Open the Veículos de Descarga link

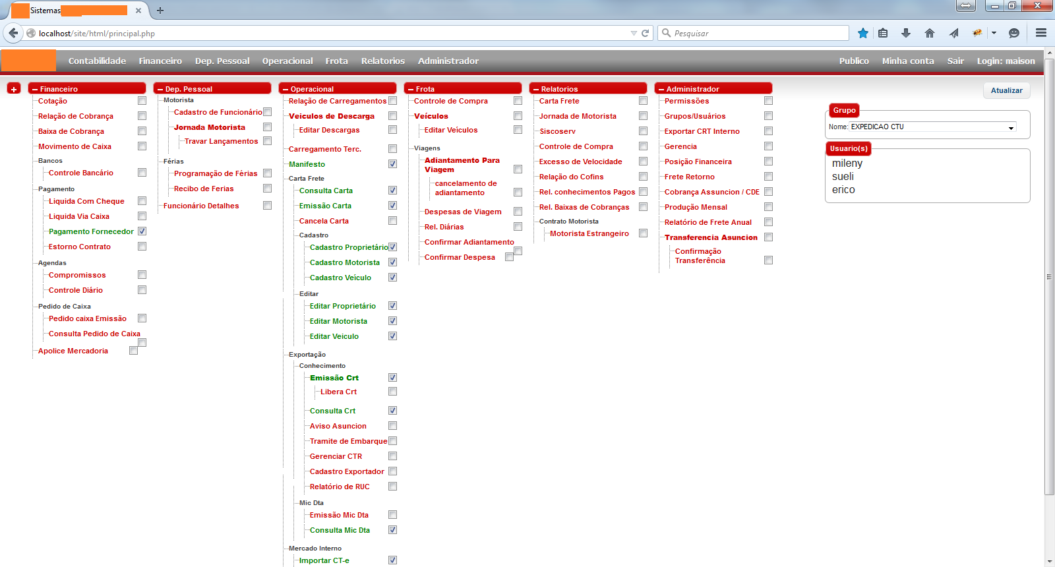332,116
